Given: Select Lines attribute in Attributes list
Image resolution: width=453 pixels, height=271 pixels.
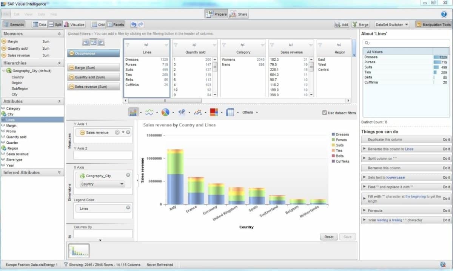Looking at the screenshot, I should (32, 120).
